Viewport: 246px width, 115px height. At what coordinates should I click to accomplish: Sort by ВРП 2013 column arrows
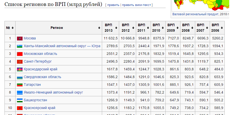(x=116, y=28)
